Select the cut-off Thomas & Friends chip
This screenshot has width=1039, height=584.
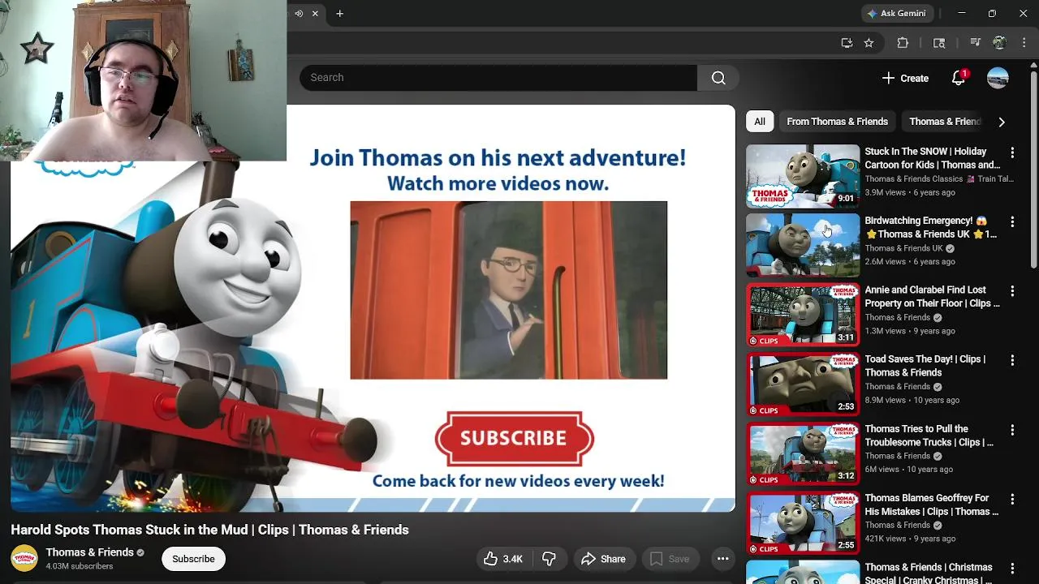[x=945, y=122]
